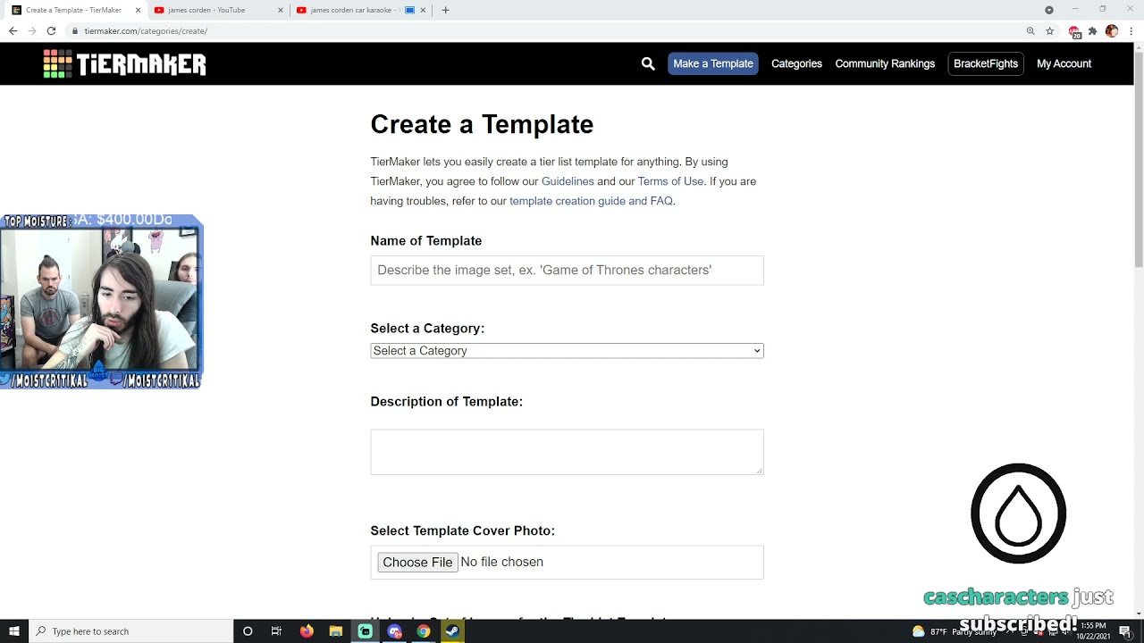Open the Terms of Use link
The width and height of the screenshot is (1144, 643).
pyautogui.click(x=670, y=181)
